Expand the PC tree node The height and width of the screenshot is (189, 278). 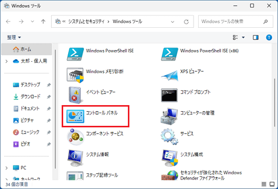pyautogui.click(x=7, y=168)
